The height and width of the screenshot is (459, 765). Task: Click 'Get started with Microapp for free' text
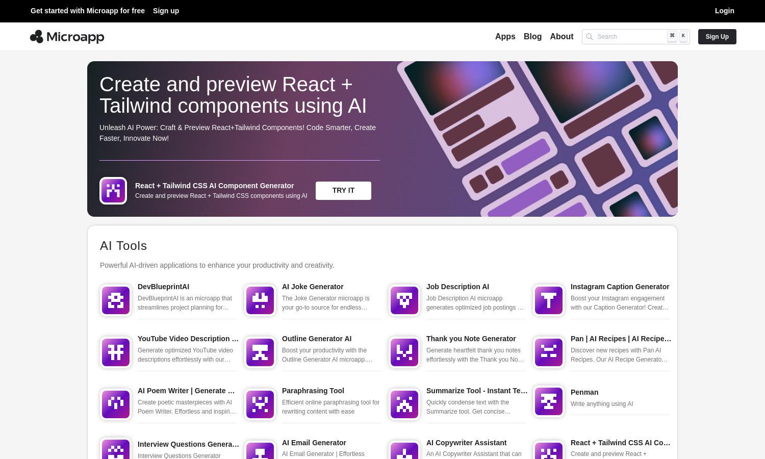pos(88,11)
